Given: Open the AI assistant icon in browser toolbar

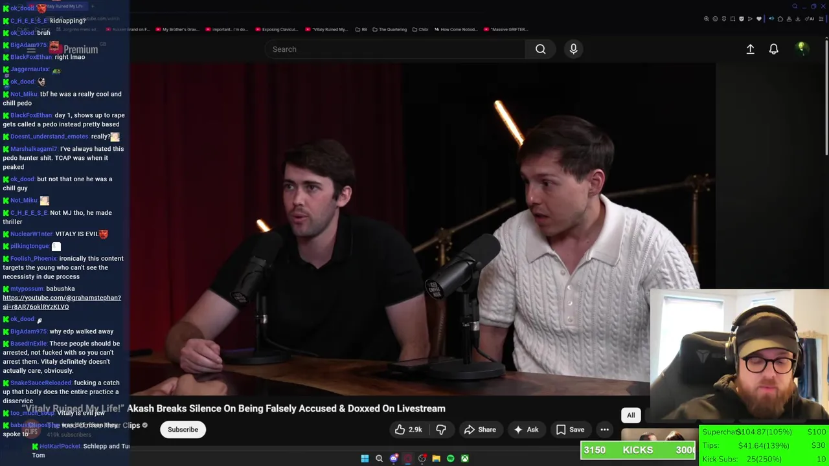Looking at the screenshot, I should click(810, 19).
